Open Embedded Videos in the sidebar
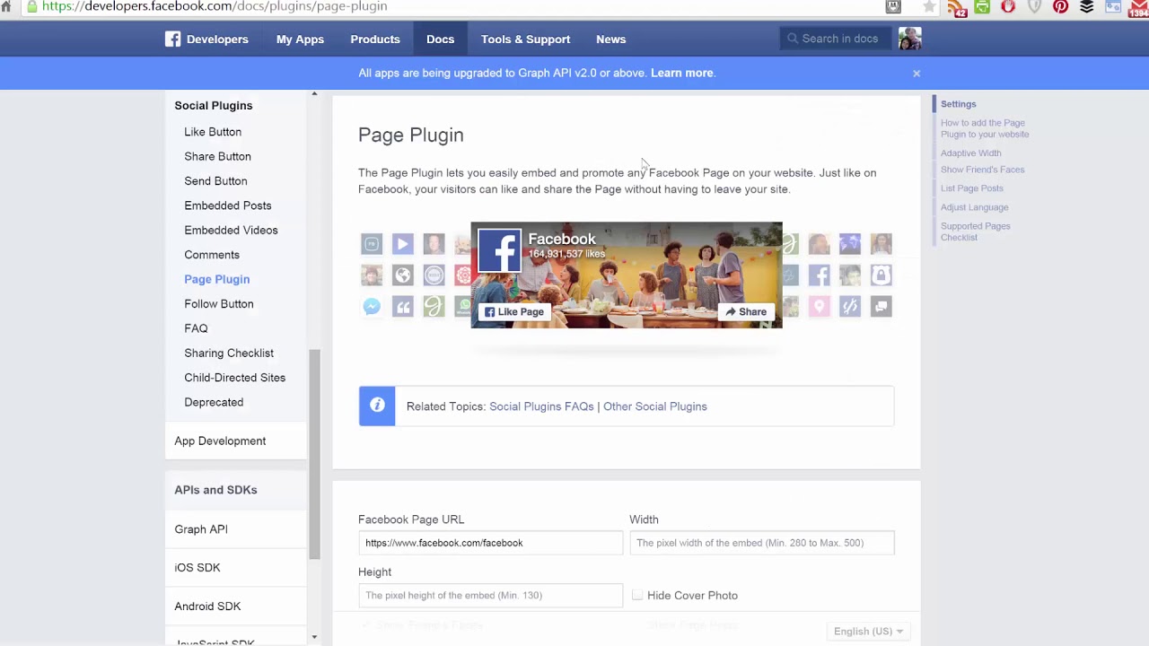The width and height of the screenshot is (1149, 646). 231,231
